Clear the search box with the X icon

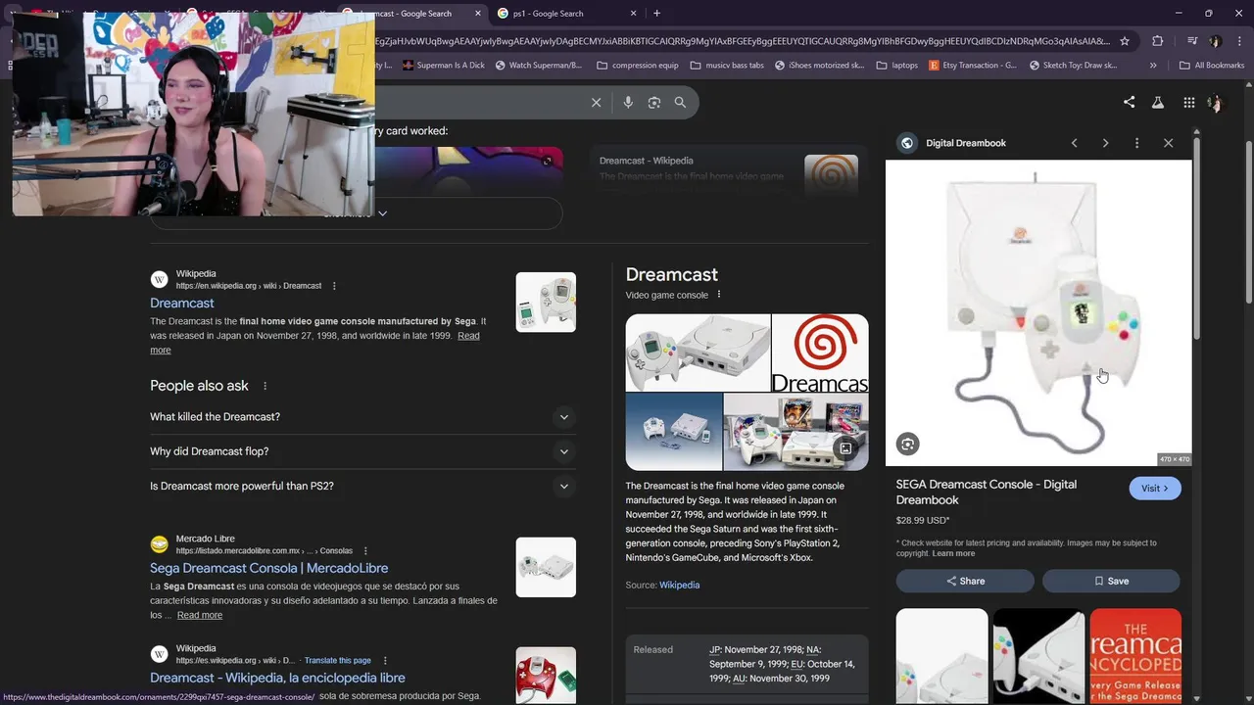coord(596,102)
